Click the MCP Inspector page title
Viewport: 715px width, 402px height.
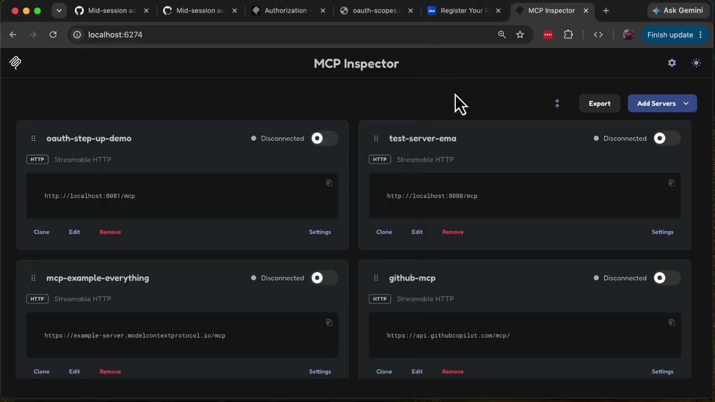click(x=356, y=64)
